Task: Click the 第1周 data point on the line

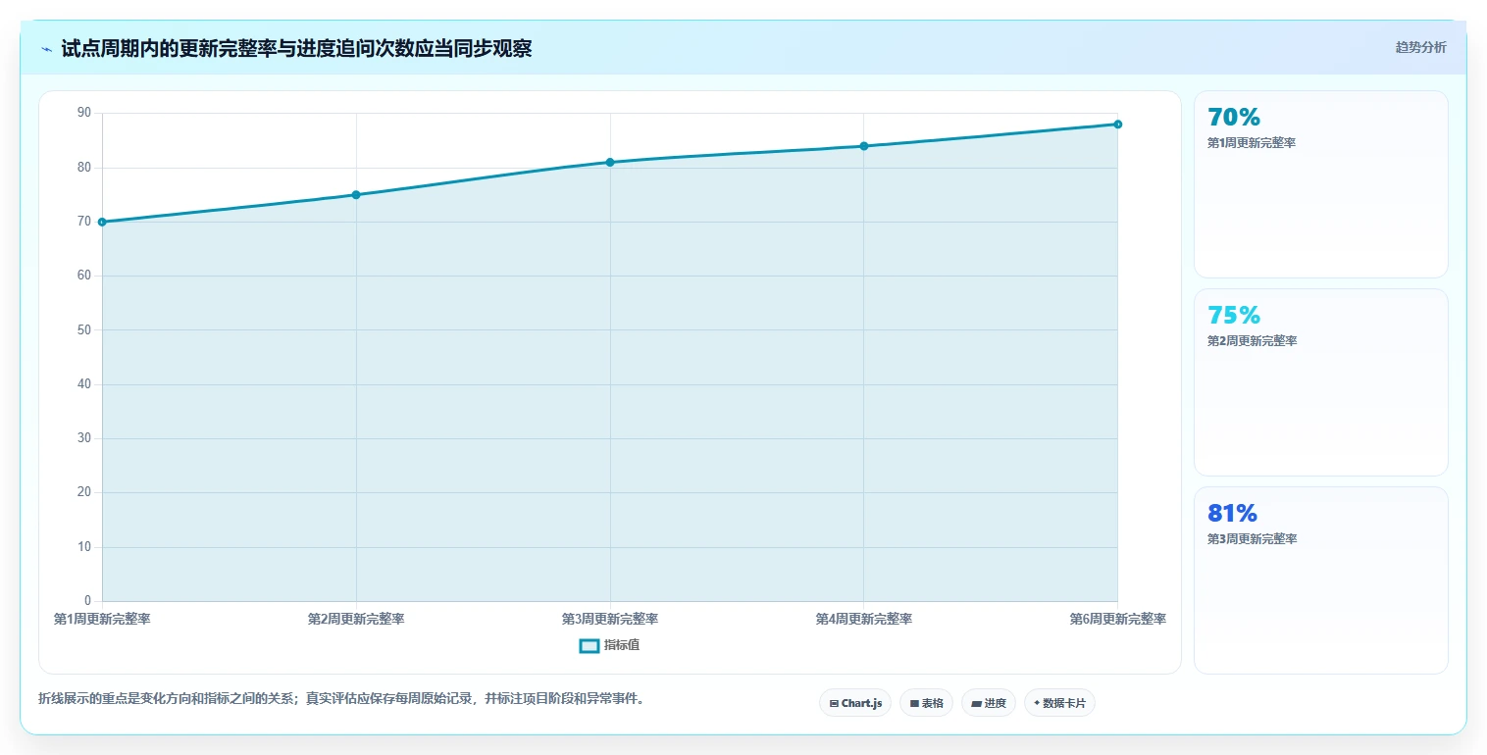Action: (102, 222)
